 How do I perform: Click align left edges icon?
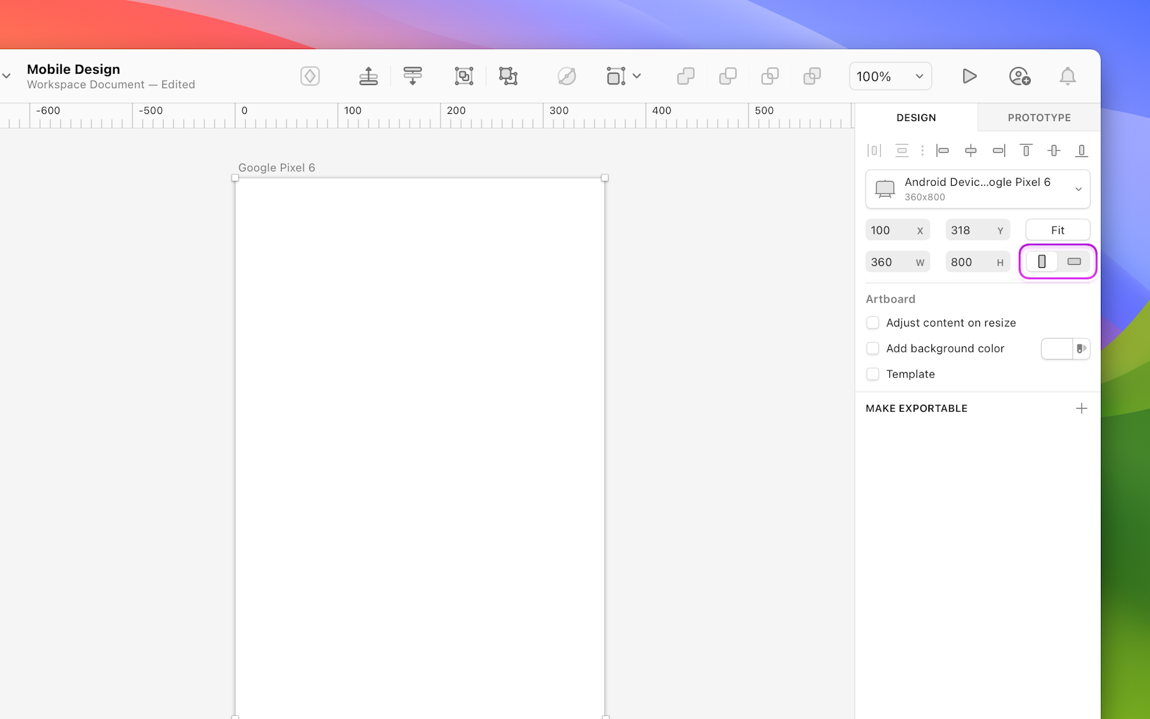tap(942, 150)
